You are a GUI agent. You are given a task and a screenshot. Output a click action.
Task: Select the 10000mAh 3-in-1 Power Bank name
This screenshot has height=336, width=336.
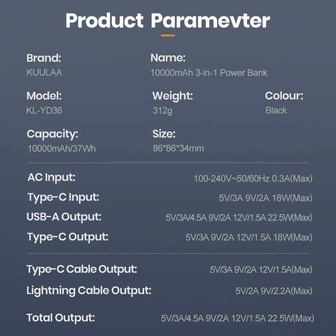(209, 73)
